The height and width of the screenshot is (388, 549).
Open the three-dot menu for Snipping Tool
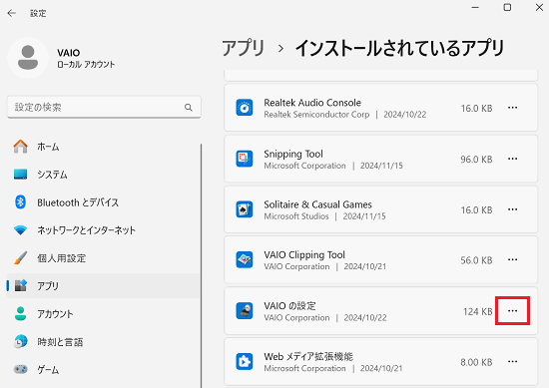click(512, 159)
